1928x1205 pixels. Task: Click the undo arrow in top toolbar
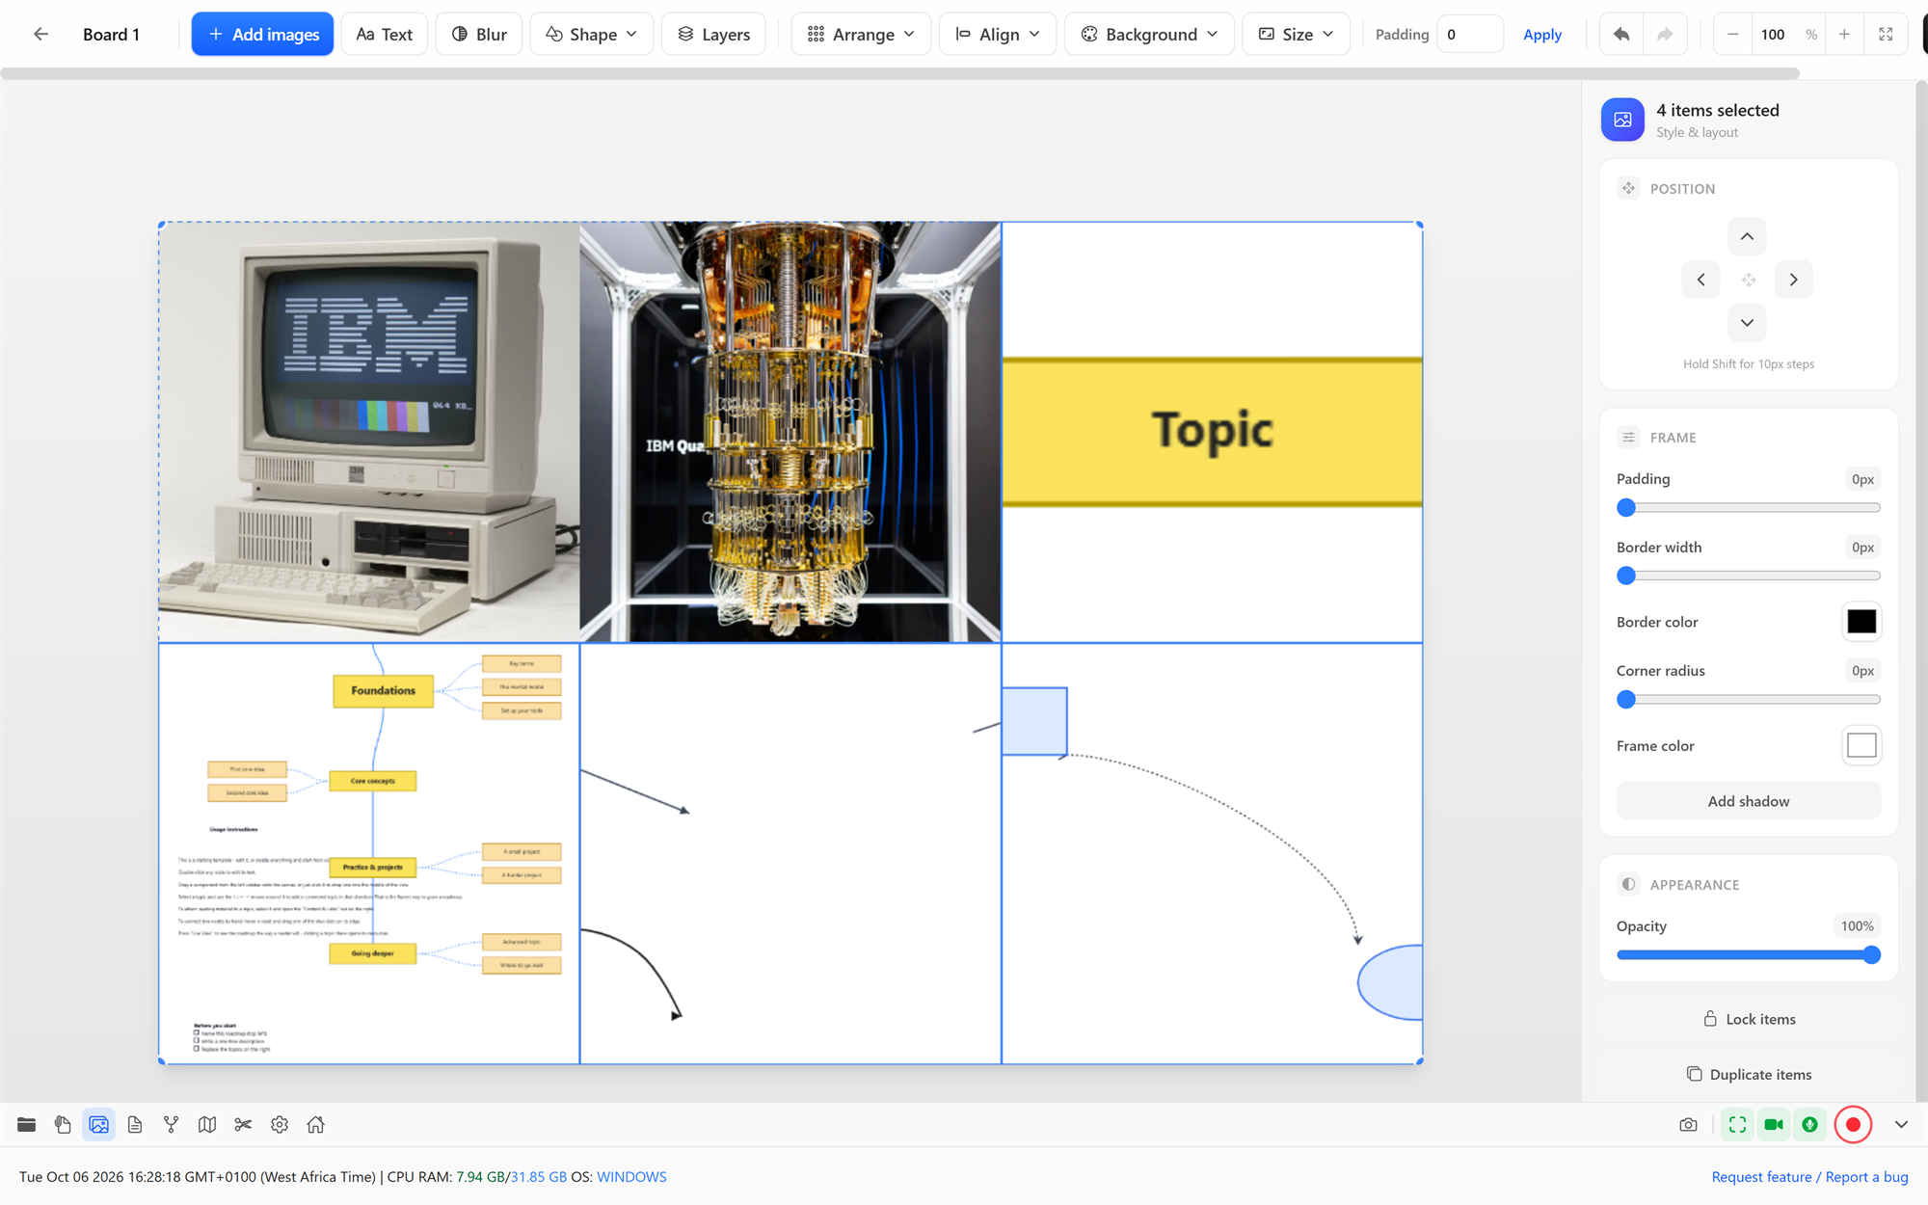[1621, 34]
